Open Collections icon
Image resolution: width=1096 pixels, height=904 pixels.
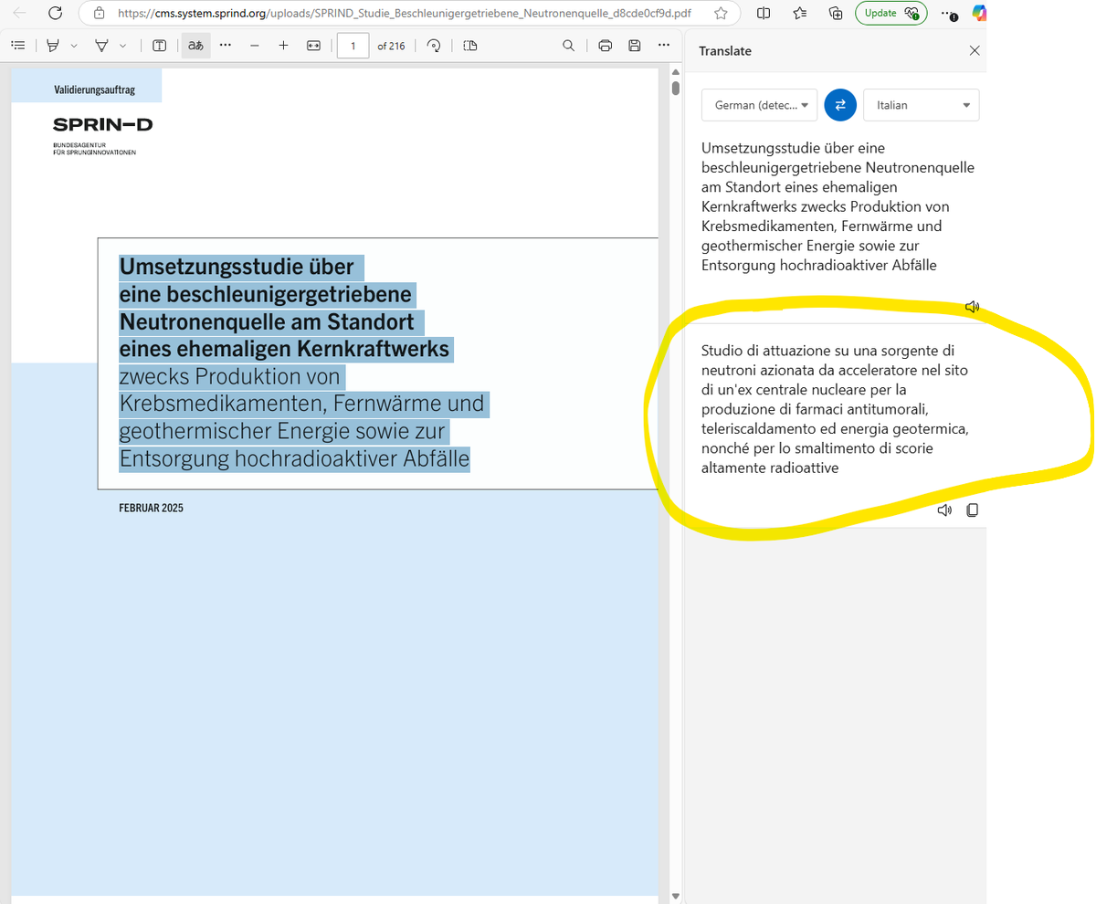[835, 14]
